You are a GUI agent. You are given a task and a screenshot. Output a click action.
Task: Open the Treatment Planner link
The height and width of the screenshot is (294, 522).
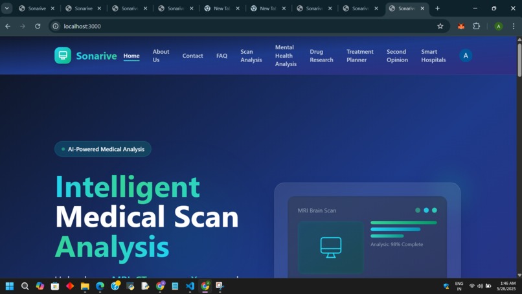point(360,56)
